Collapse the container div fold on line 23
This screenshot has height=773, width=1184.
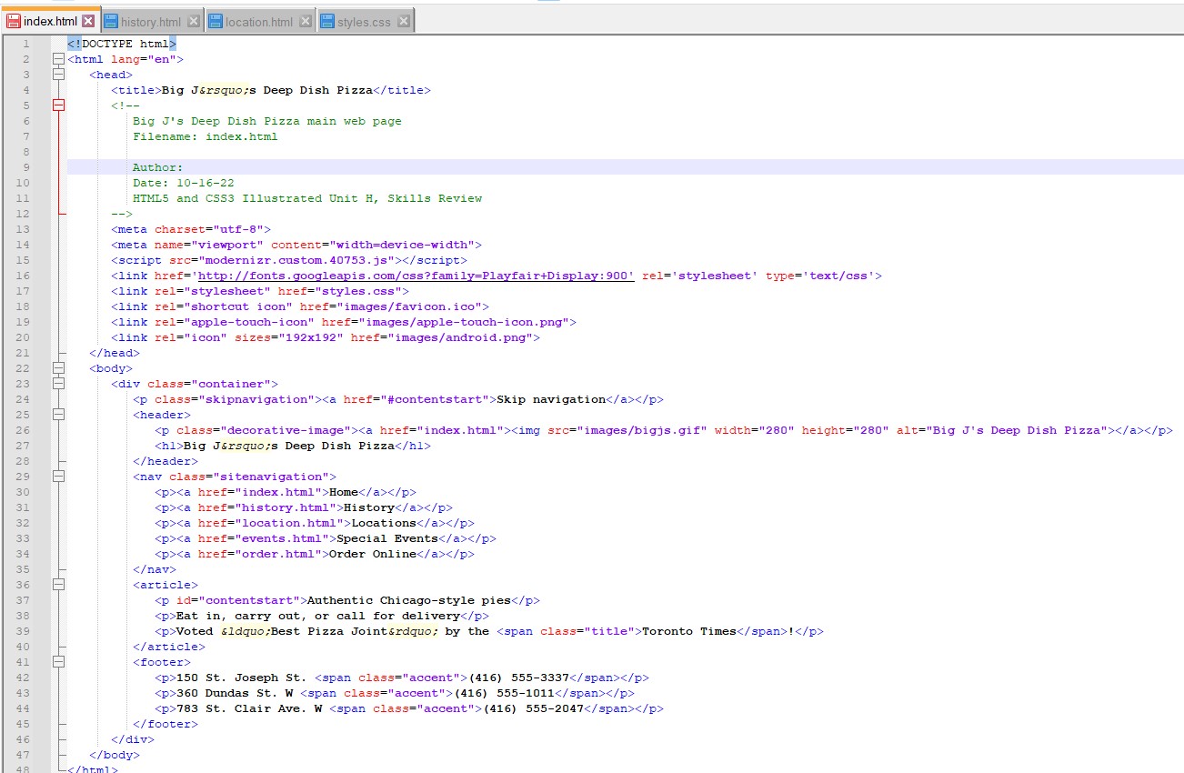pos(58,384)
